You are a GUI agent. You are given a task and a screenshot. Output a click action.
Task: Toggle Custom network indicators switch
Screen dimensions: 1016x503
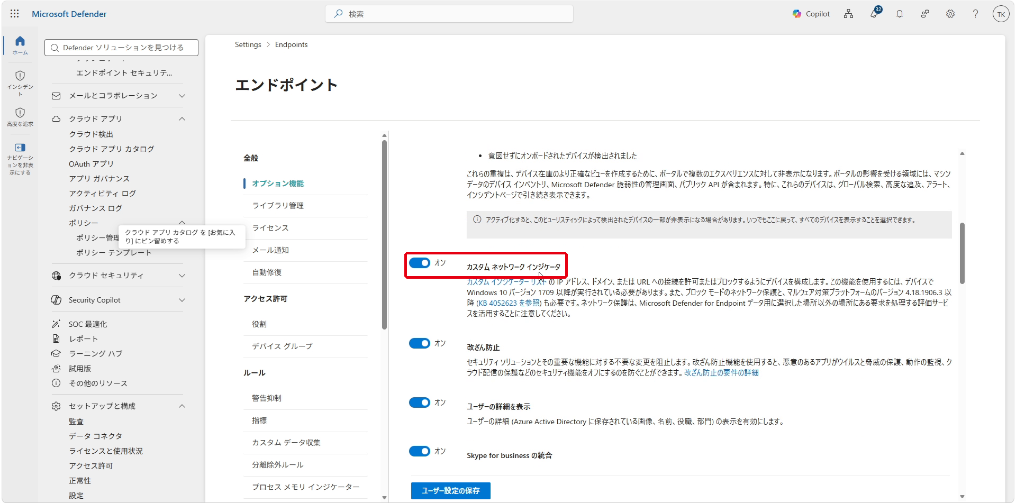[x=420, y=263]
